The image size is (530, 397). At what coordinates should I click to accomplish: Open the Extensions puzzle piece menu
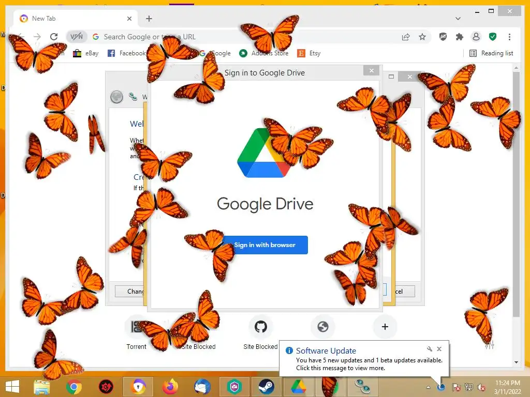[460, 37]
